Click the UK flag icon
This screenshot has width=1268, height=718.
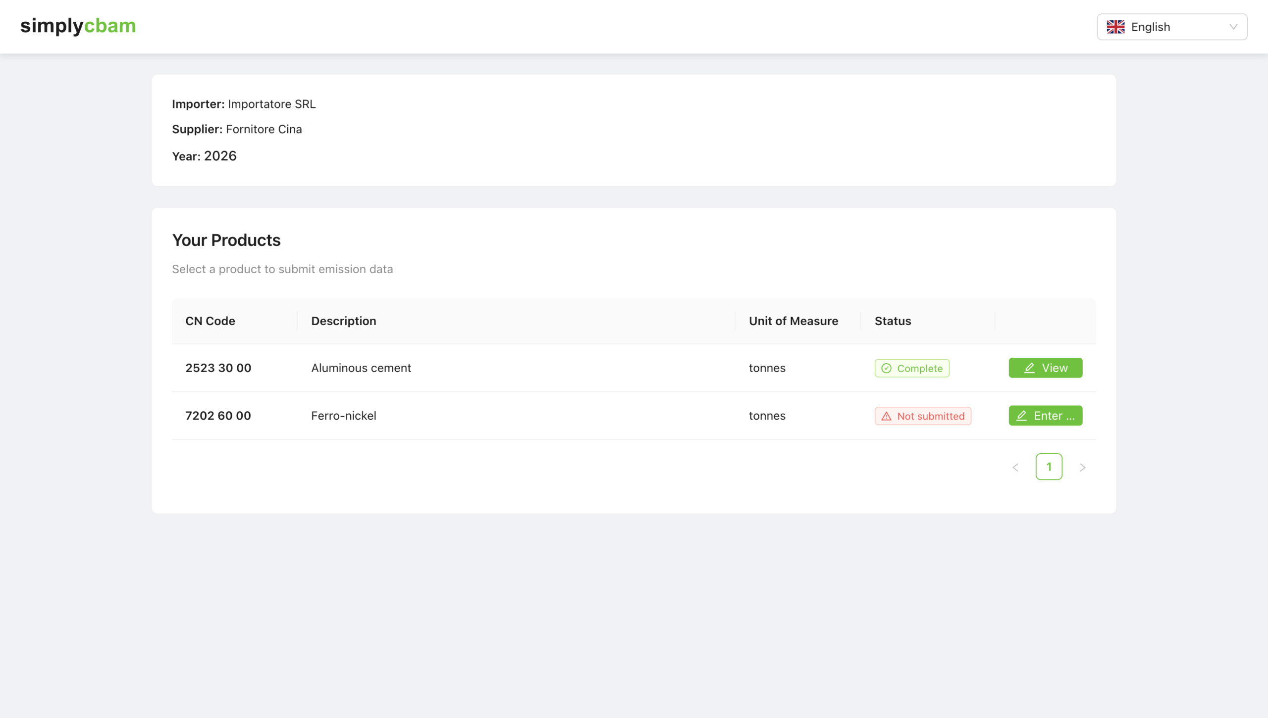tap(1115, 27)
